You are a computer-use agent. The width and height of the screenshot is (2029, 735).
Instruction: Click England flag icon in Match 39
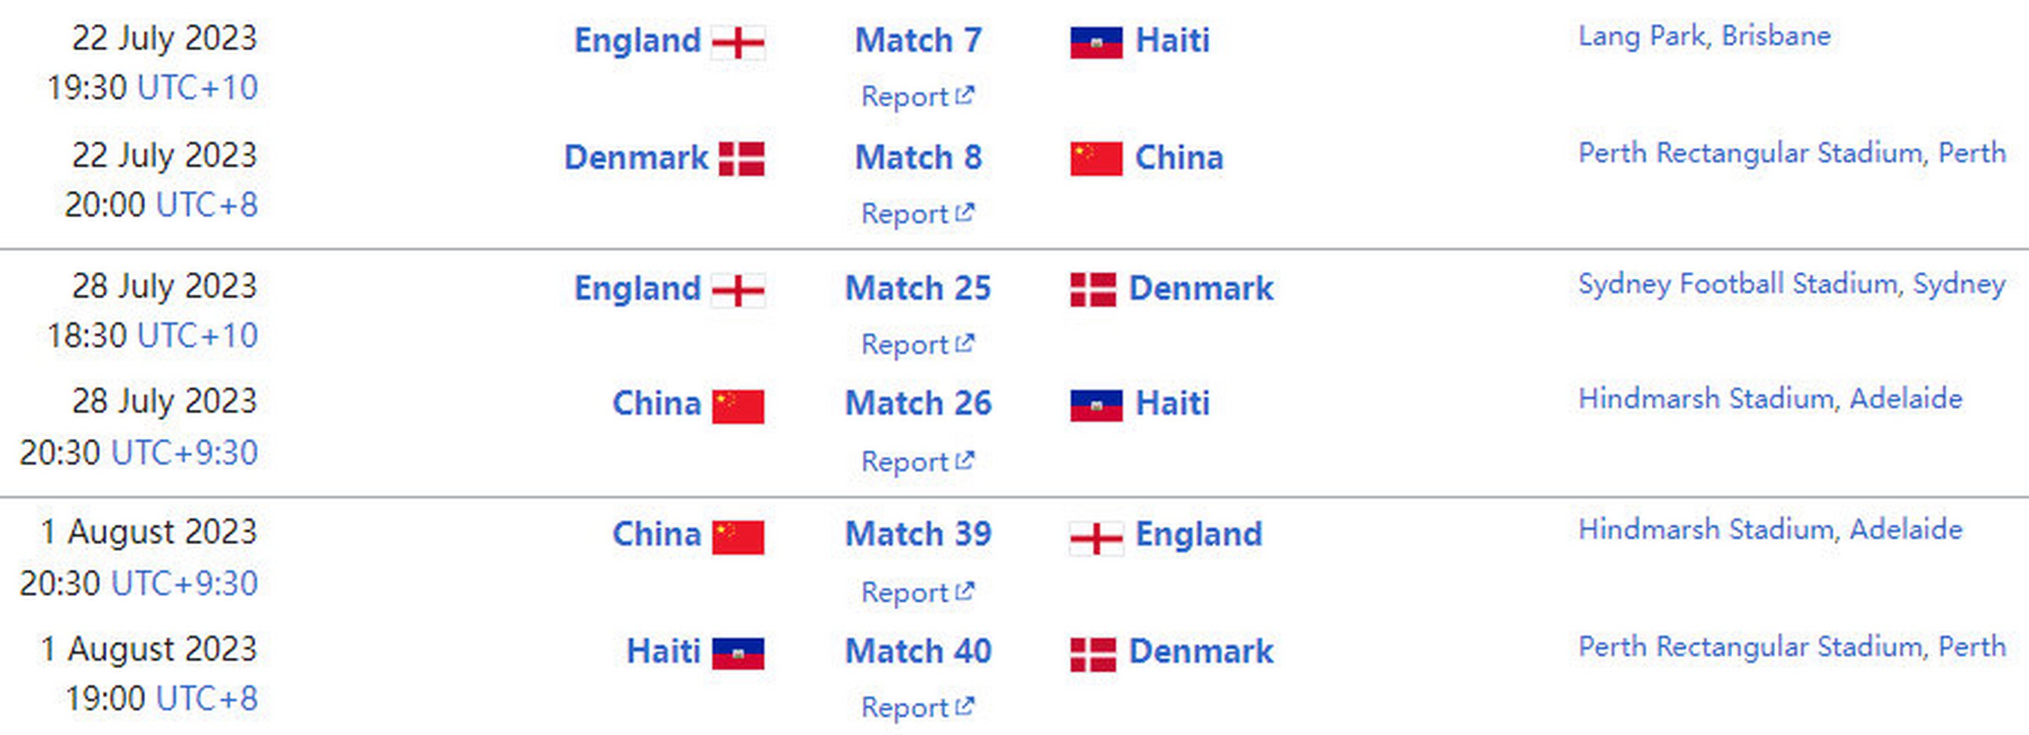(x=1095, y=539)
